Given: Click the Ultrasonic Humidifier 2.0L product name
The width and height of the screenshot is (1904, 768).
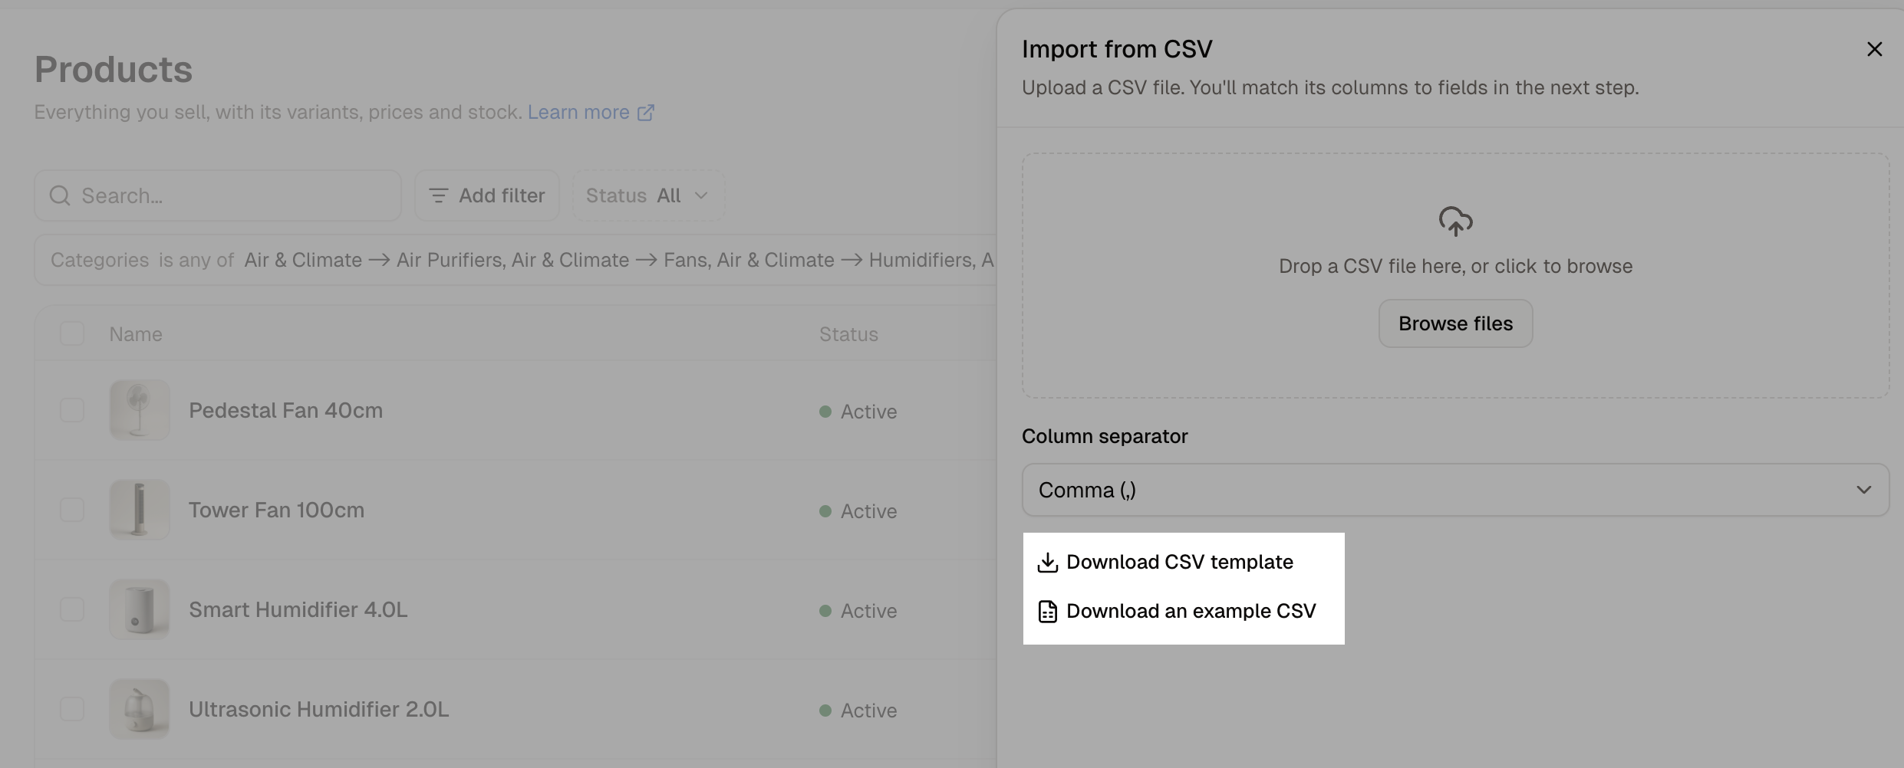Looking at the screenshot, I should click(319, 710).
